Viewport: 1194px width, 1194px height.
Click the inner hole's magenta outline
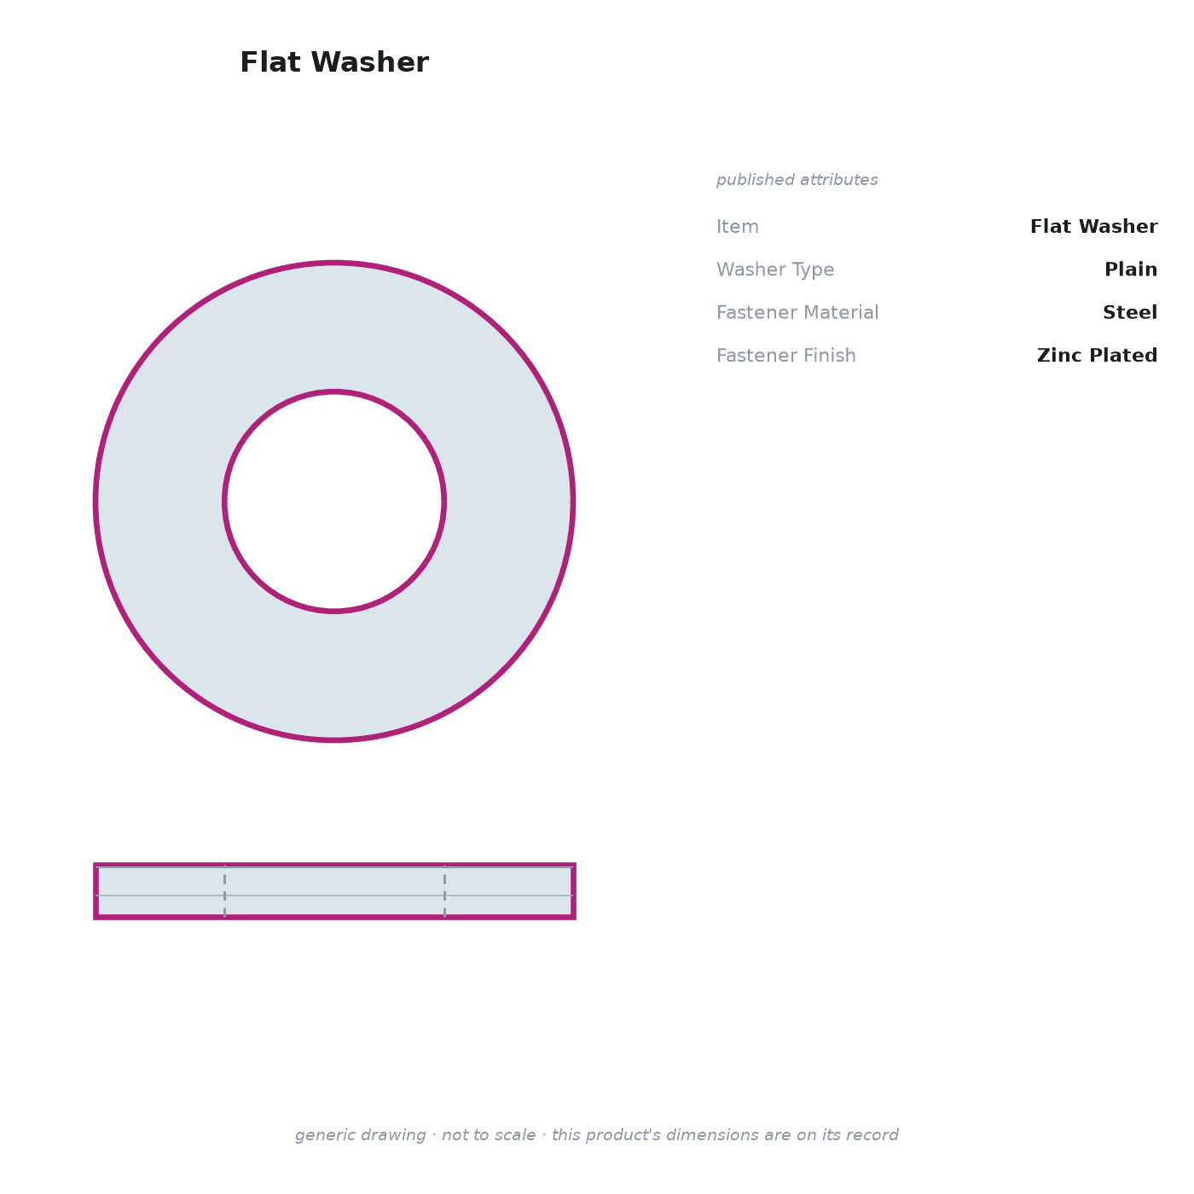[334, 392]
